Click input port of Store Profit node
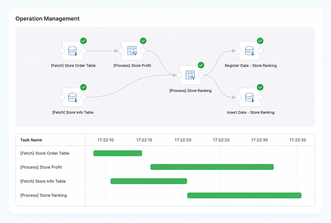Viewport: 331px width, 223px height. point(121,51)
